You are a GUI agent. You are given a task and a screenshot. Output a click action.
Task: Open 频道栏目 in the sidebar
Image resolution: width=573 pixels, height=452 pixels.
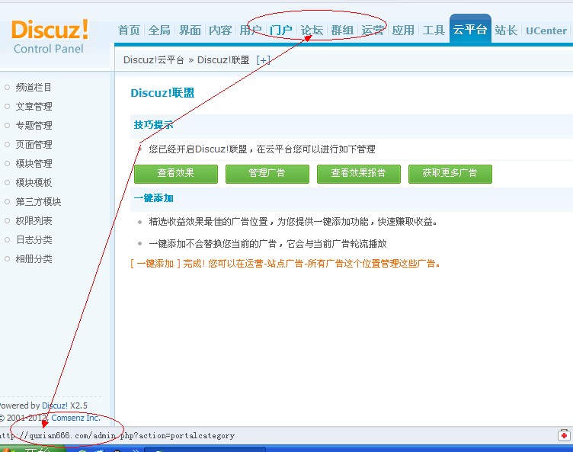(x=34, y=88)
